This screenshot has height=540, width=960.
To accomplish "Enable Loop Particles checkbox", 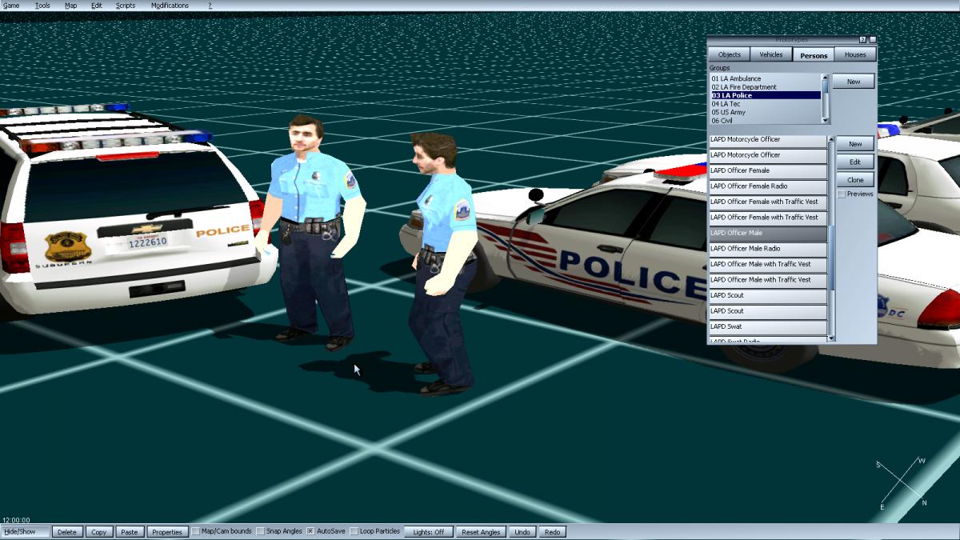I will (354, 532).
